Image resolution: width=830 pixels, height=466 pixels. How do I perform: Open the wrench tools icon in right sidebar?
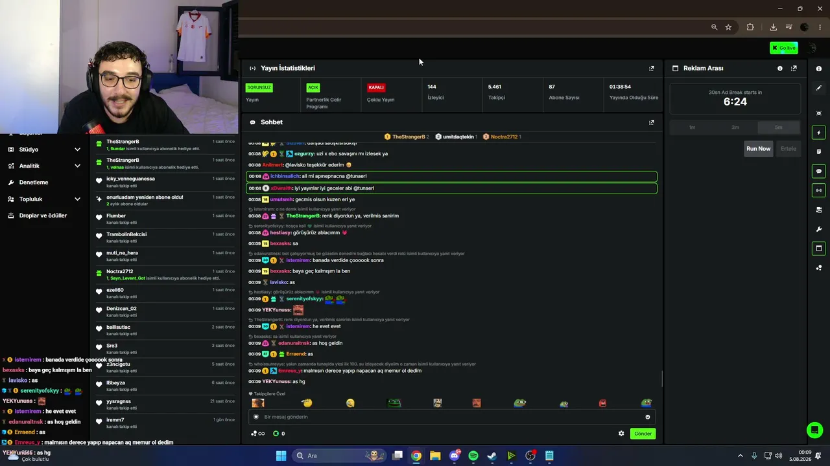point(819,229)
